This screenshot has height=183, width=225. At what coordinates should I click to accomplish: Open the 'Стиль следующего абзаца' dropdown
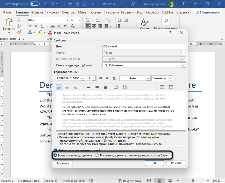pyautogui.click(x=184, y=65)
